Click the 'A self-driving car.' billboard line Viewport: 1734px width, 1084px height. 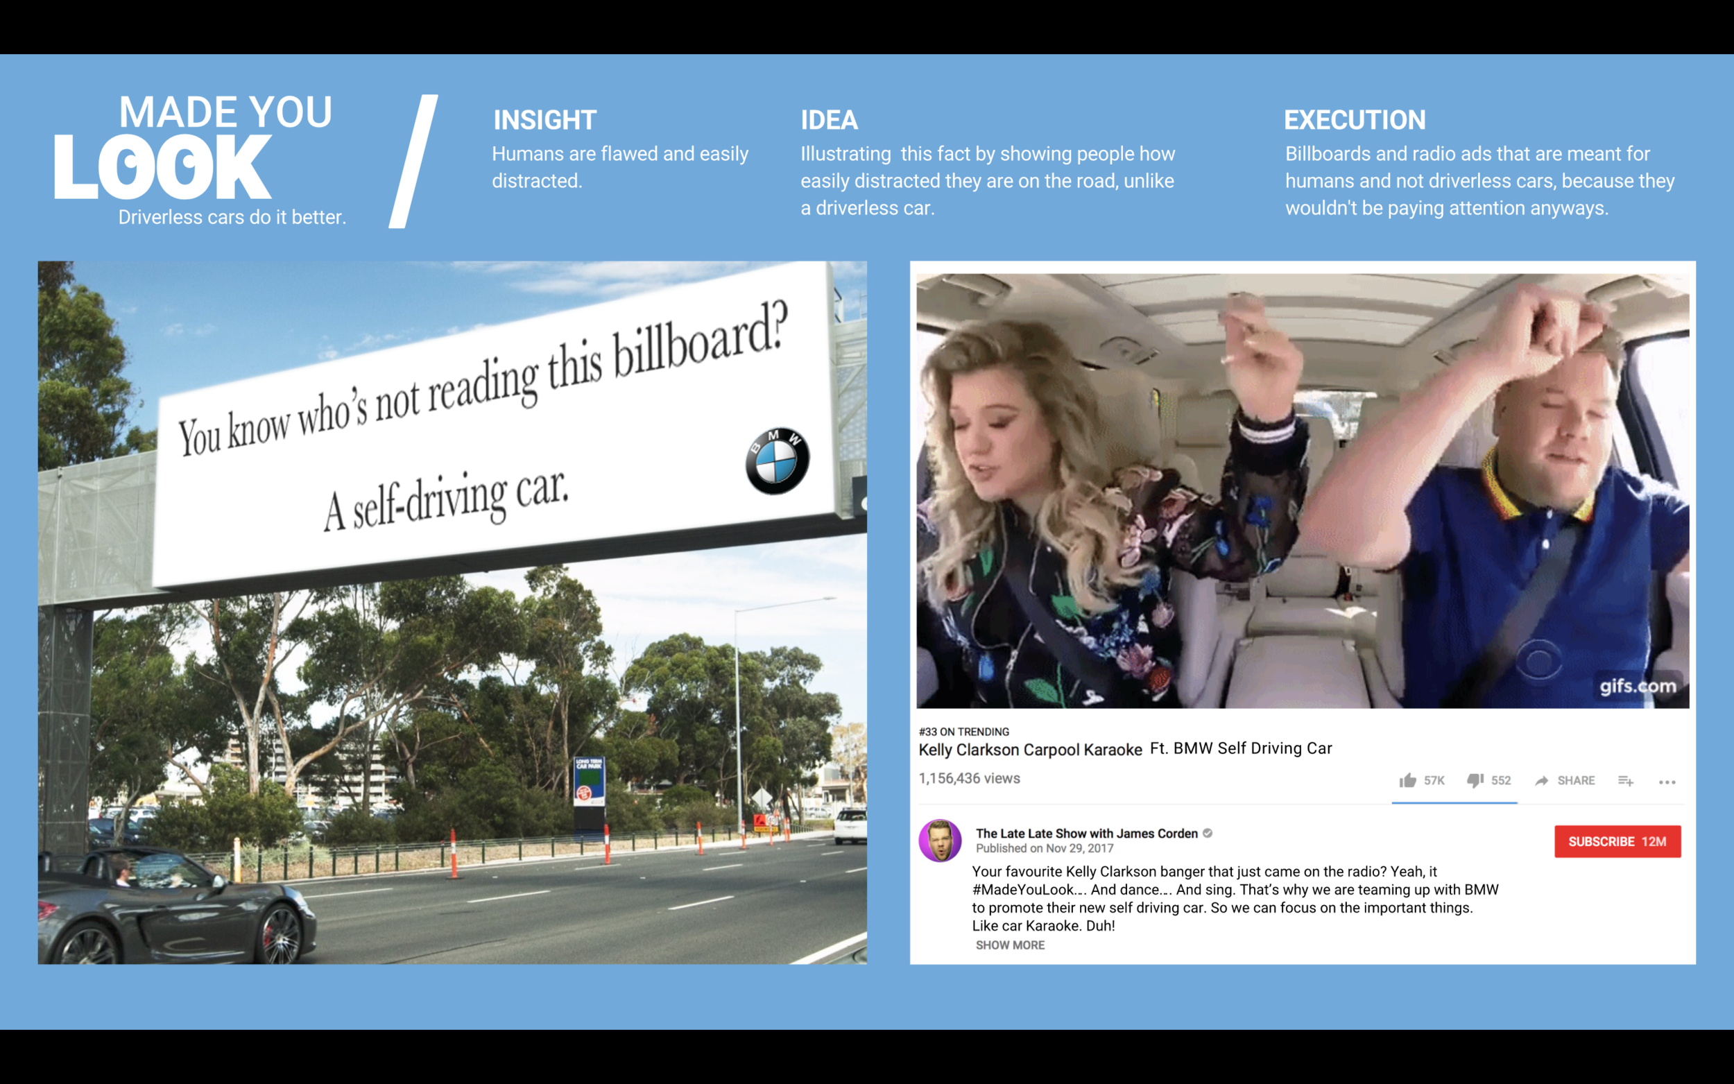[x=446, y=500]
